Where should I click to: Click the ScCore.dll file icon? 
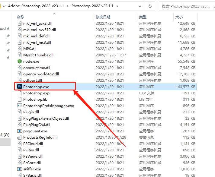click(x=20, y=163)
